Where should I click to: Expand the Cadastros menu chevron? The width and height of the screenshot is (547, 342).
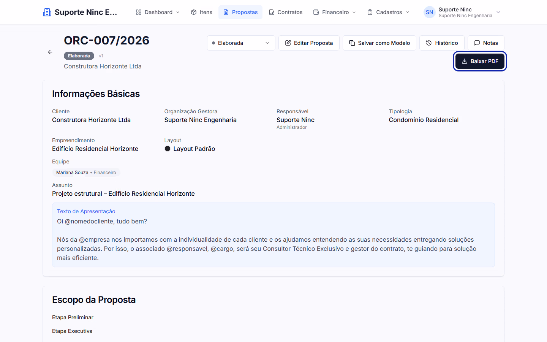click(408, 12)
